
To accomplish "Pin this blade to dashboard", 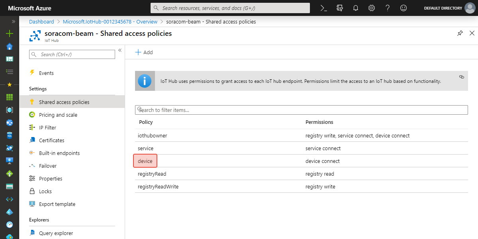I will coord(460,33).
